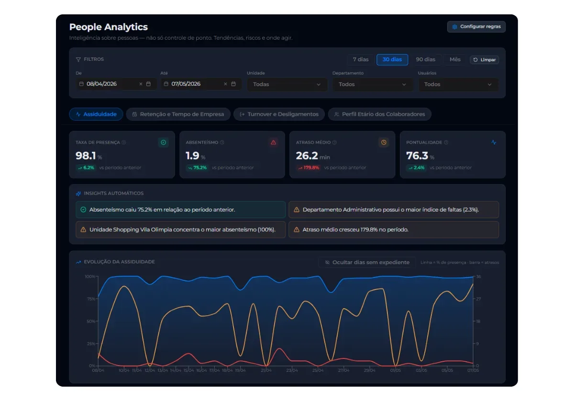Click warning icon on Departamento Administrativo insight
This screenshot has height=401, width=574.
pos(297,210)
